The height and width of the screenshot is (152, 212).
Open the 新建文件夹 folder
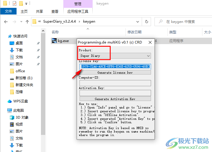pos(24,85)
